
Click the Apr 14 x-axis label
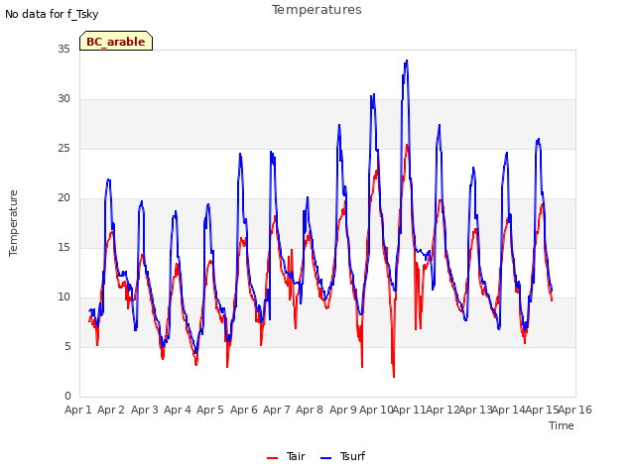pos(509,410)
